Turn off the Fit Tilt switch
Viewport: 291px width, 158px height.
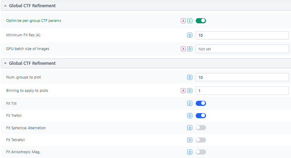click(201, 103)
